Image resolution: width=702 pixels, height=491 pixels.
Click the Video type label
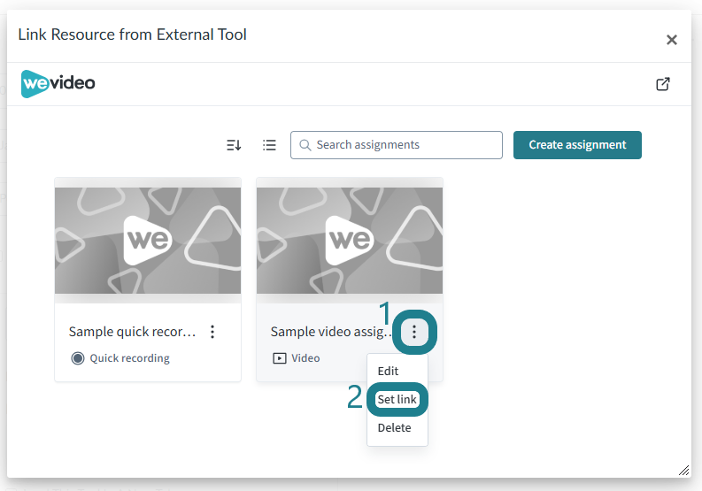[305, 358]
